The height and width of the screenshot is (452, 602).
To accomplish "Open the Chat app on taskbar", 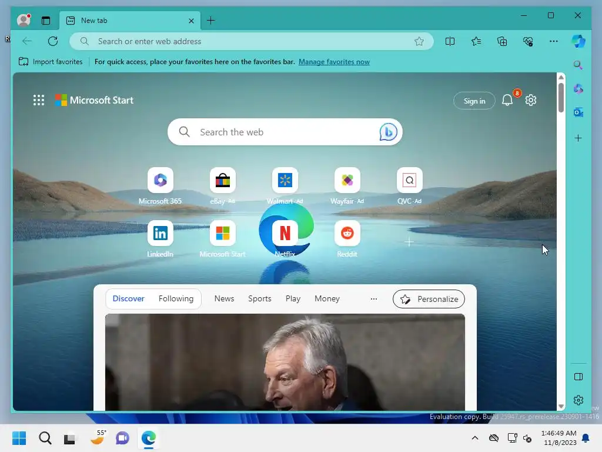I will click(x=122, y=438).
